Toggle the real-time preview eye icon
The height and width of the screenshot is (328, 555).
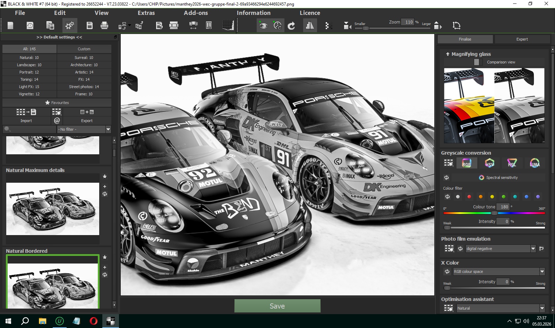pyautogui.click(x=263, y=25)
